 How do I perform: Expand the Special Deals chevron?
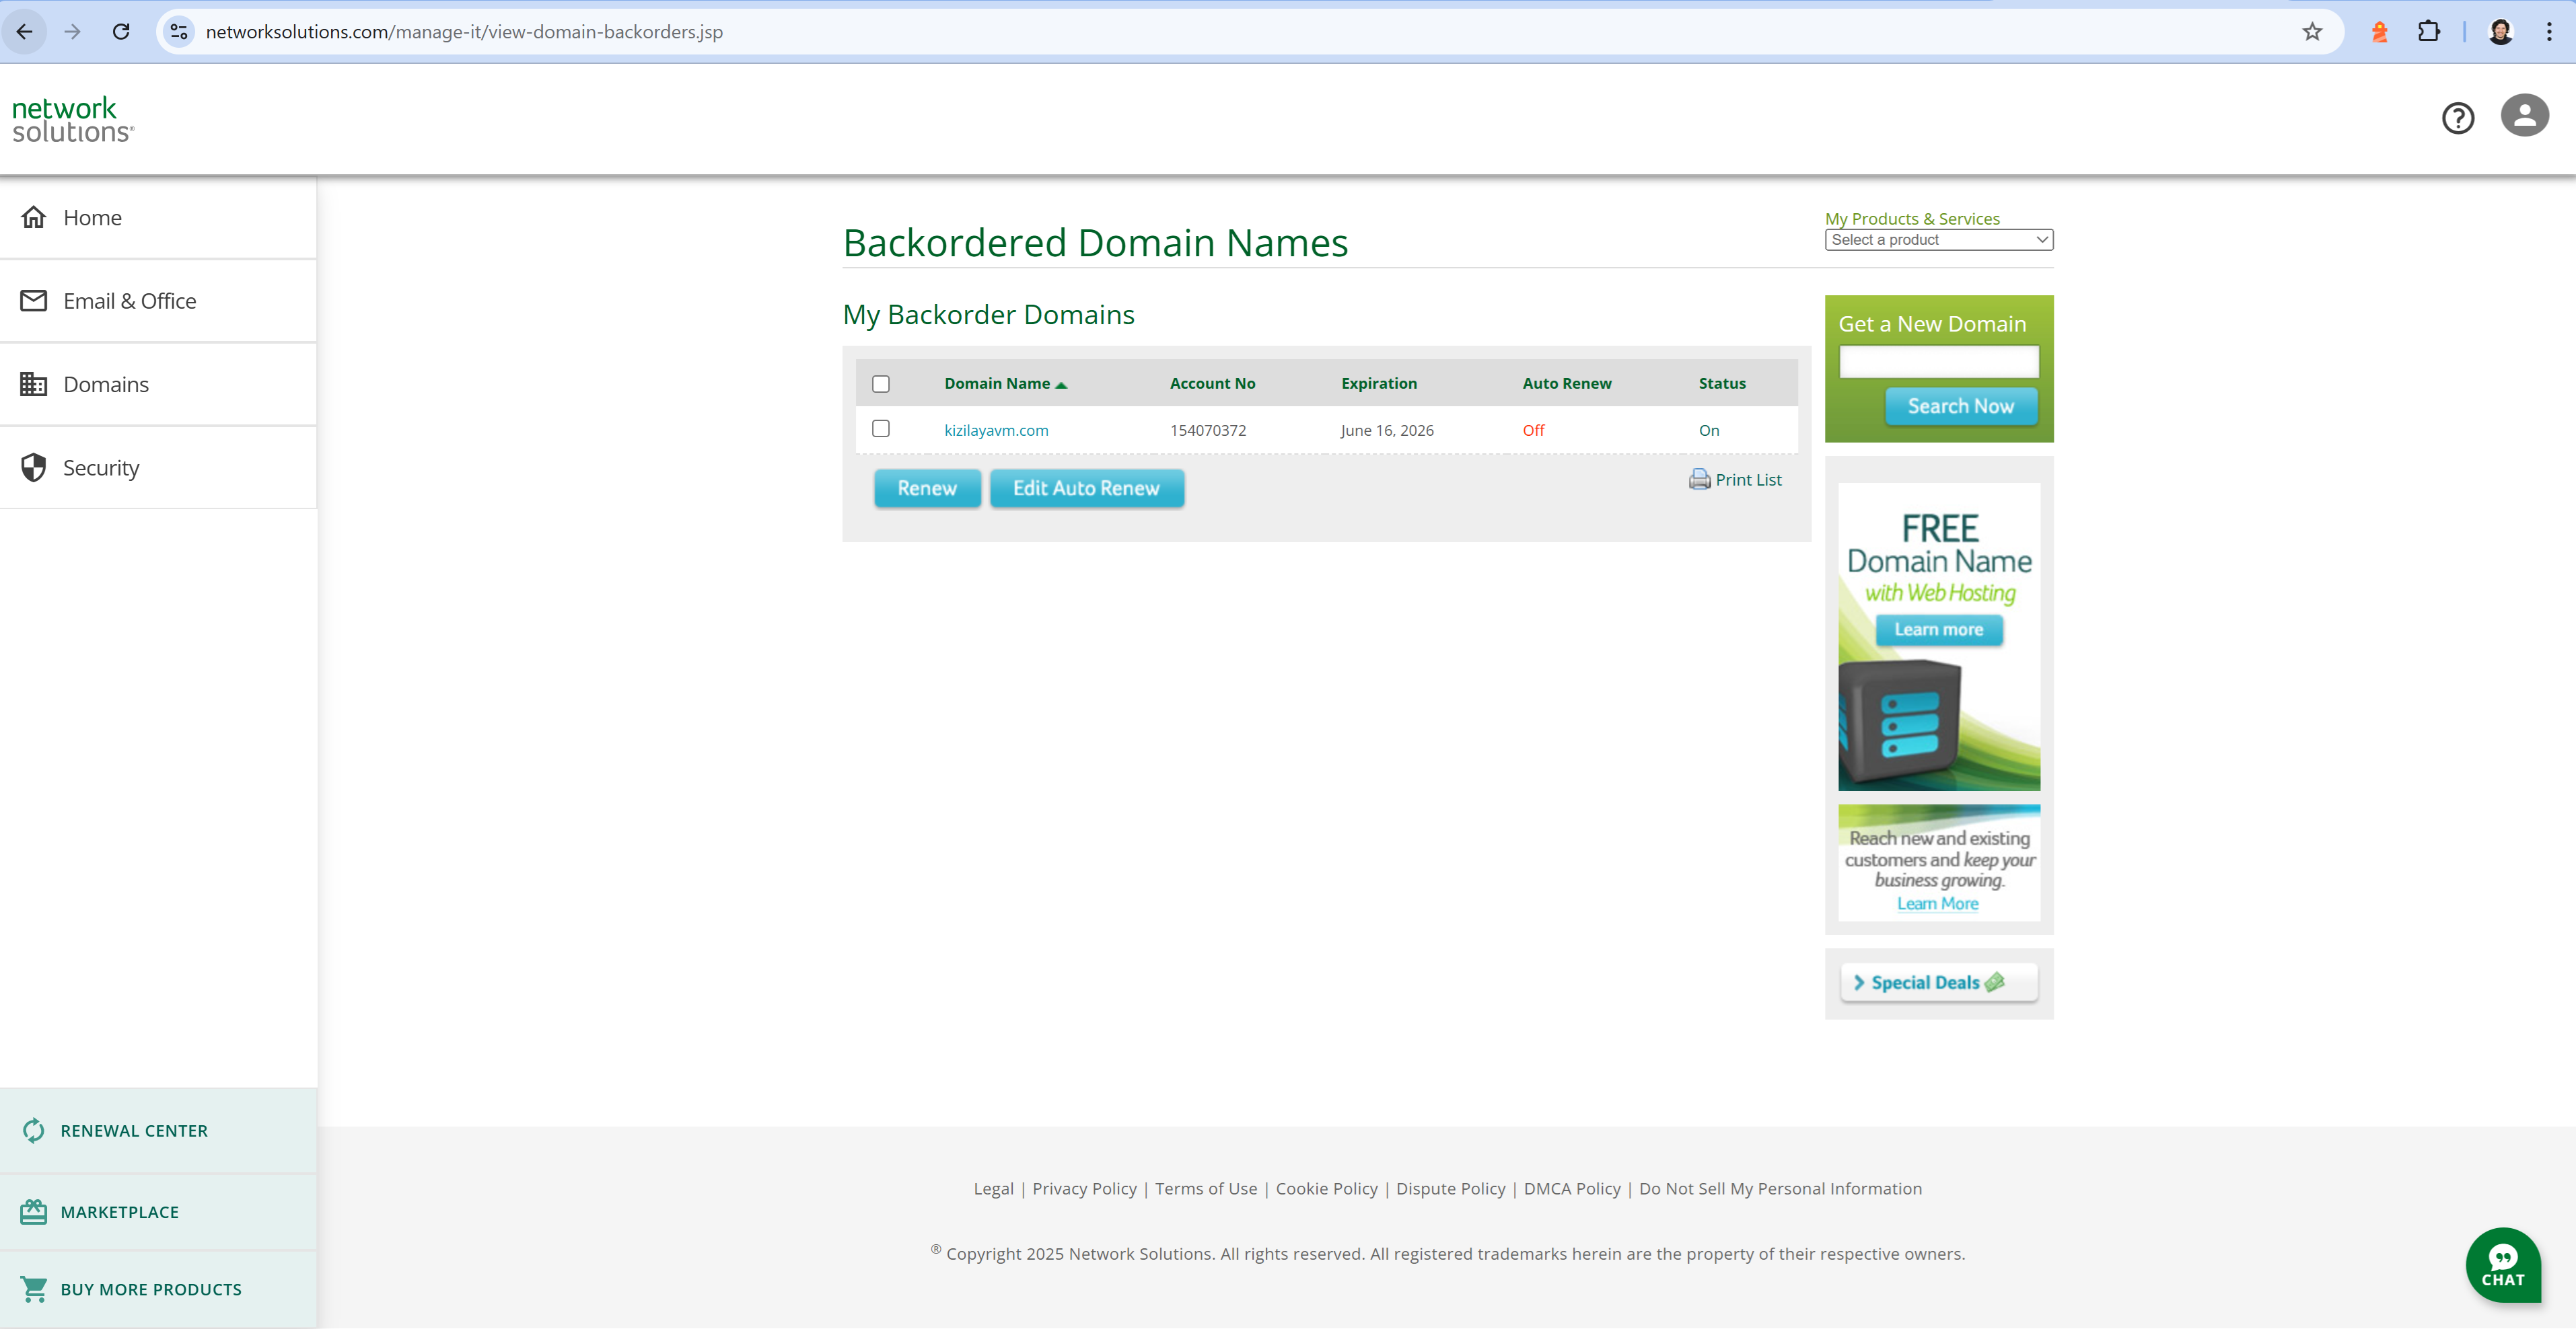(x=1859, y=982)
